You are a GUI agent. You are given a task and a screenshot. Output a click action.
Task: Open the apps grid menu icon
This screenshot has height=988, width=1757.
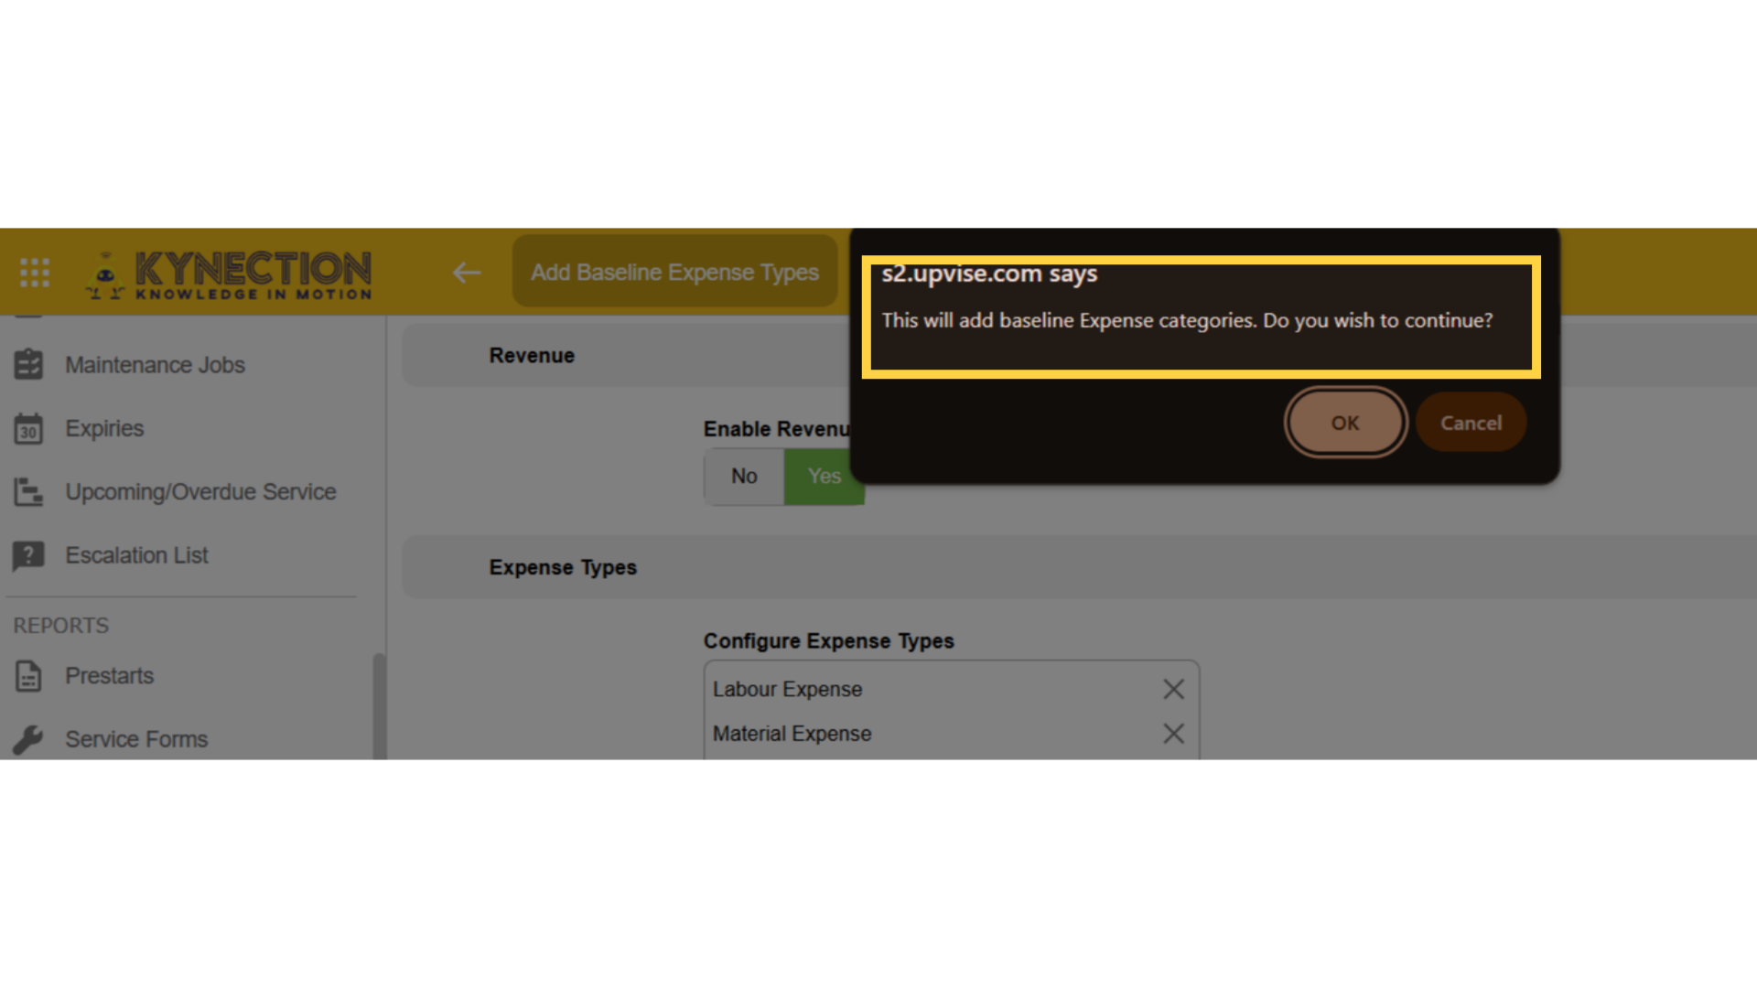[35, 273]
